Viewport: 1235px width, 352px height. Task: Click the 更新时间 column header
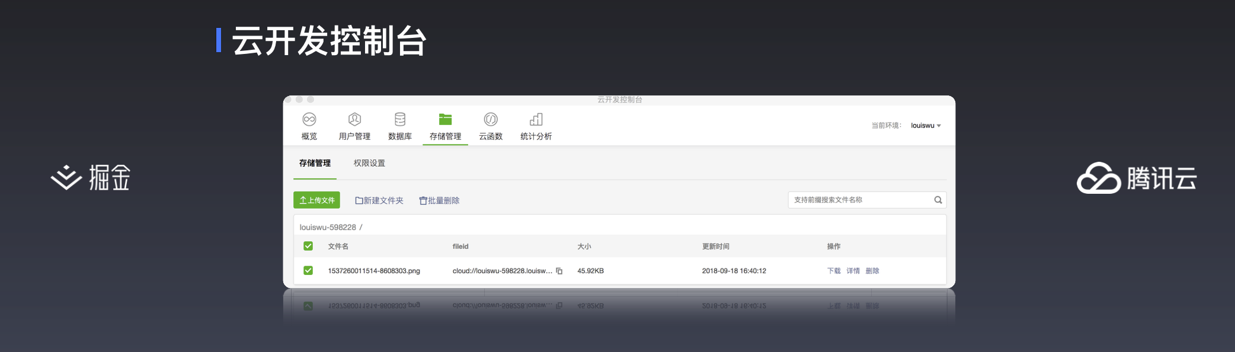tap(716, 247)
